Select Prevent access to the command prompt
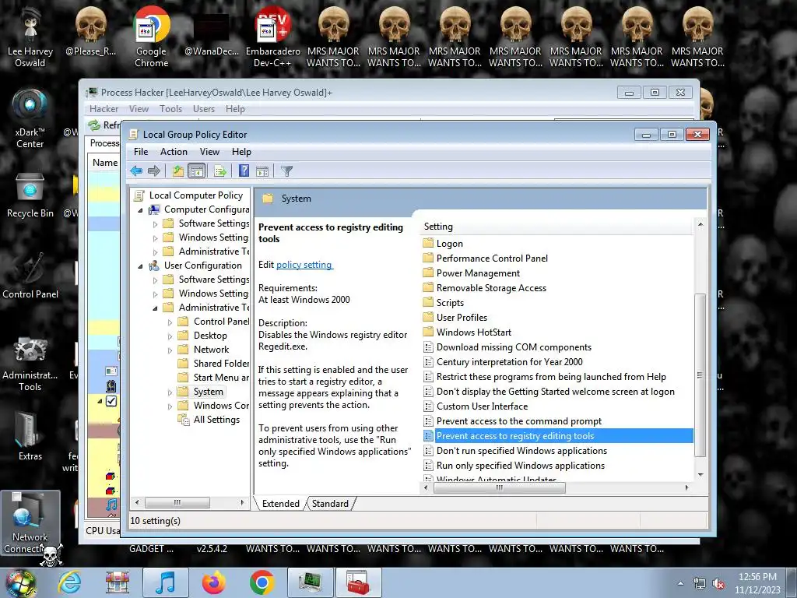This screenshot has width=797, height=598. (519, 421)
